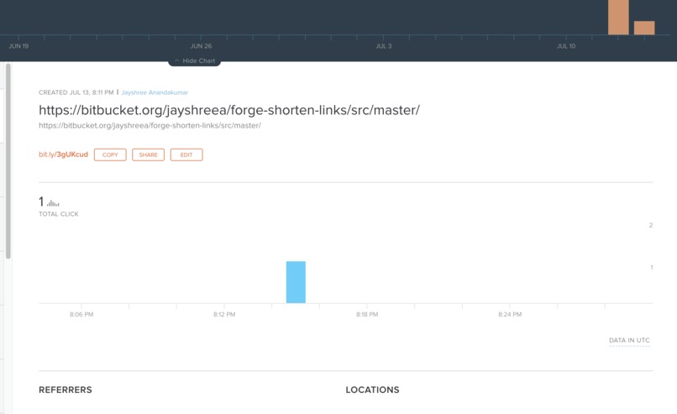Click the 8:24 PM axis label

click(x=510, y=314)
